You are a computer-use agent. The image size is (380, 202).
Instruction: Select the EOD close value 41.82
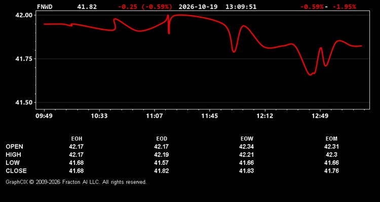(x=162, y=171)
